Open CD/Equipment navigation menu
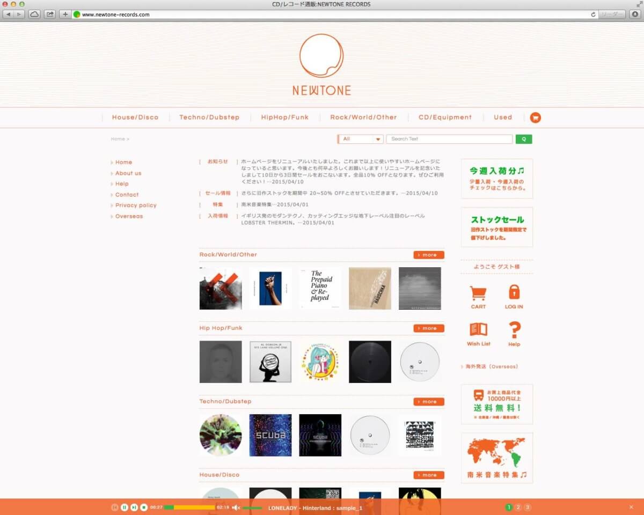 click(445, 117)
